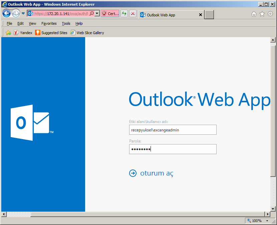The height and width of the screenshot is (225, 277).
Task: Minimize the Internet Explorer window
Action: pyautogui.click(x=261, y=4)
